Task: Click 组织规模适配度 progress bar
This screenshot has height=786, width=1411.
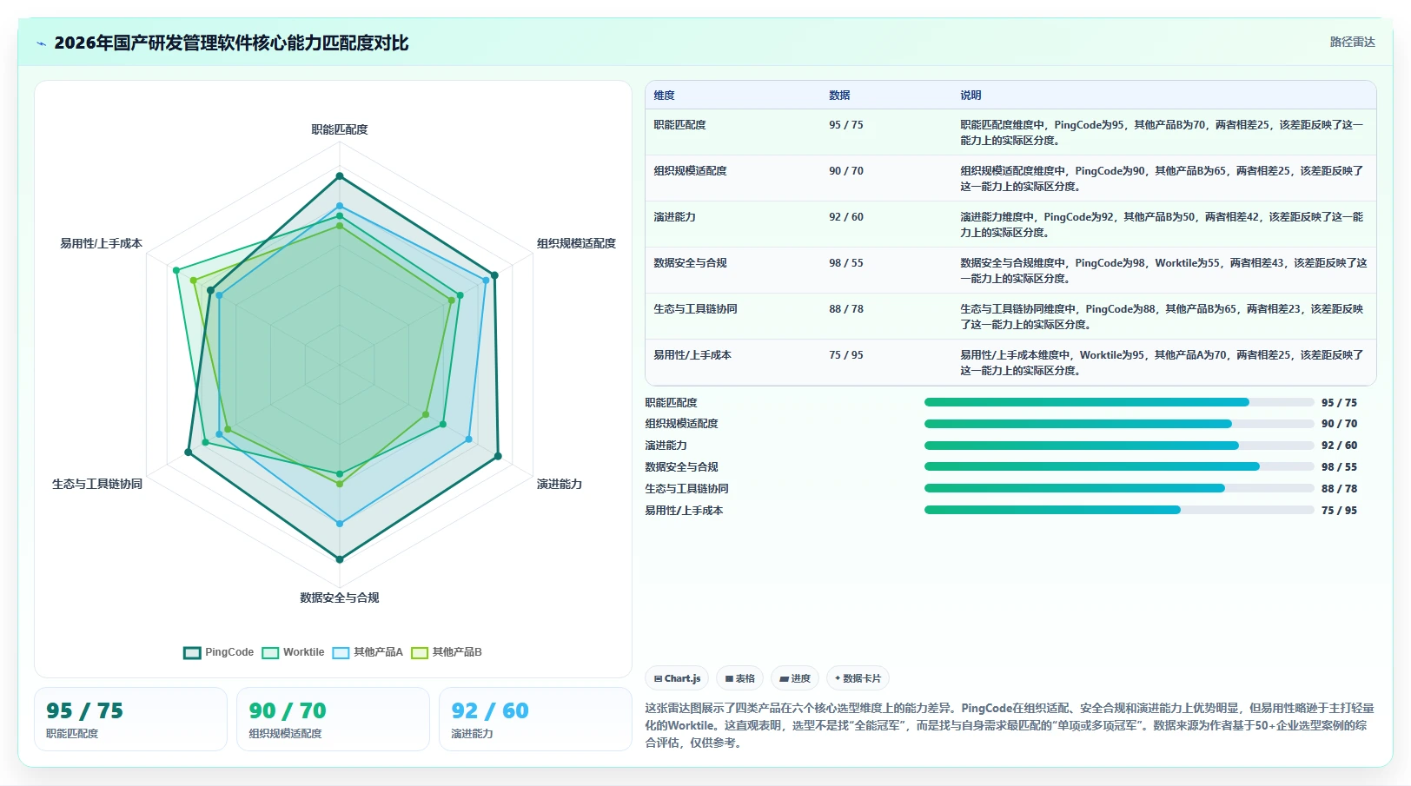Action: 1119,424
